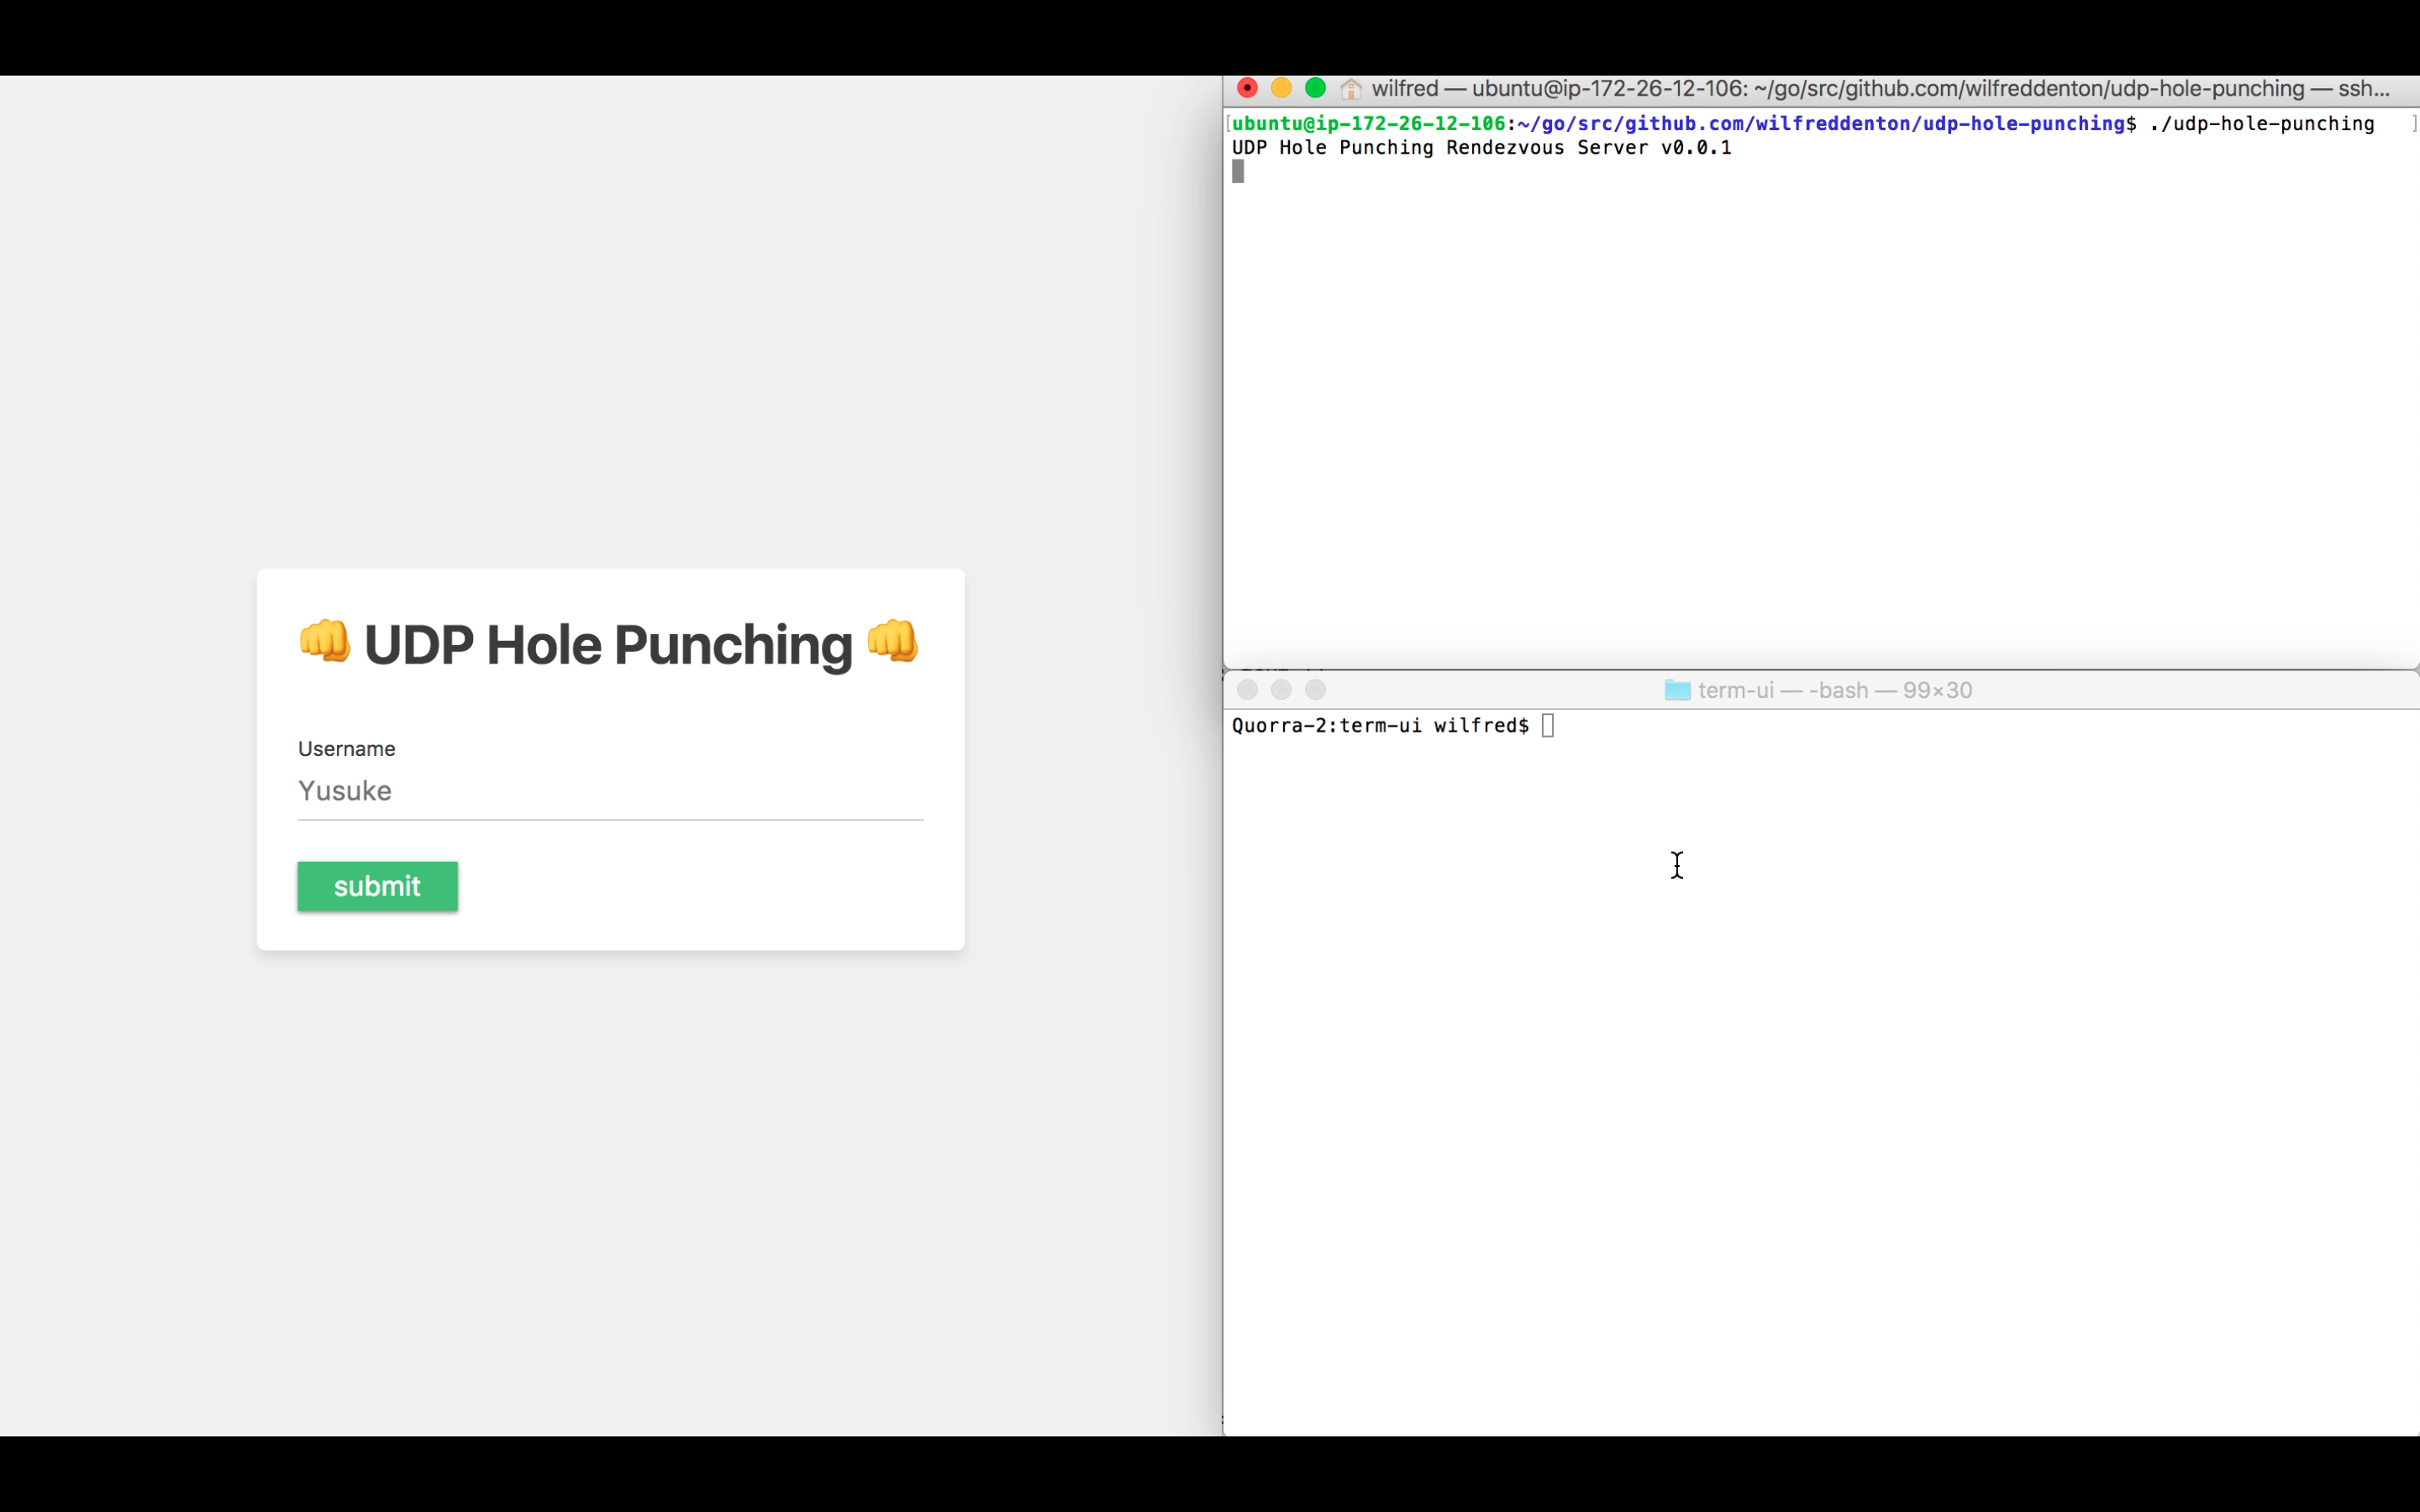Click gray zoom button of term-ui window

[1315, 690]
